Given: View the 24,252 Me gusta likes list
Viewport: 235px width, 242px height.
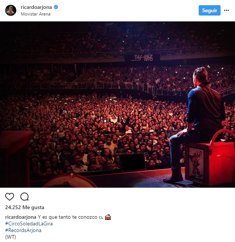Looking at the screenshot, I should [x=25, y=207].
